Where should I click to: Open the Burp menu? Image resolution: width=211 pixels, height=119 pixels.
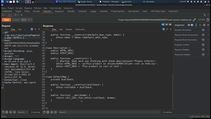[x=4, y=8]
